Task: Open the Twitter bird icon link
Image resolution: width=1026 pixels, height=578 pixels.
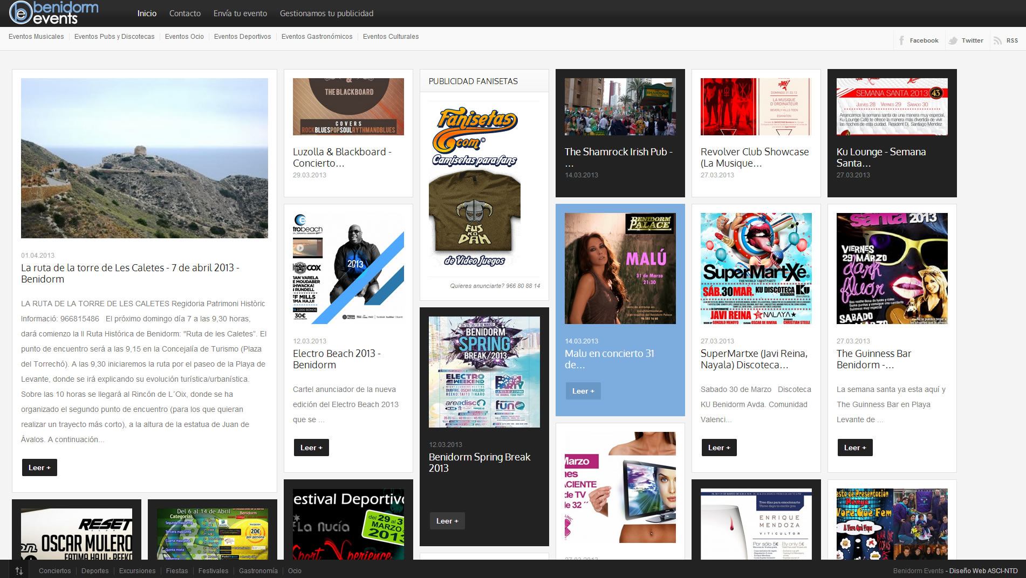Action: (x=953, y=40)
